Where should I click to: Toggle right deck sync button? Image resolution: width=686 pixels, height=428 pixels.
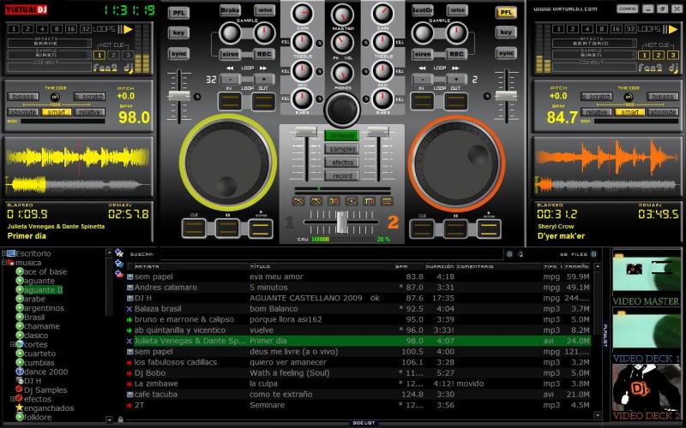coord(506,53)
